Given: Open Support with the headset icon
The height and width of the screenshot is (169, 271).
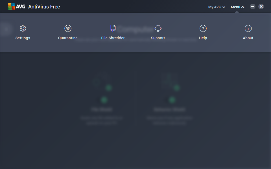Looking at the screenshot, I should [x=158, y=28].
